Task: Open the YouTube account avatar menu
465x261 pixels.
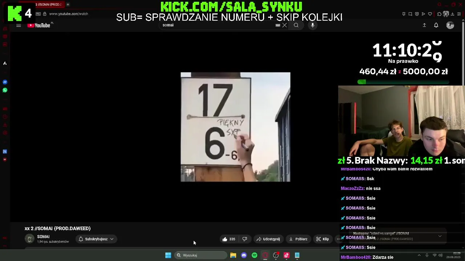Action: (x=450, y=25)
